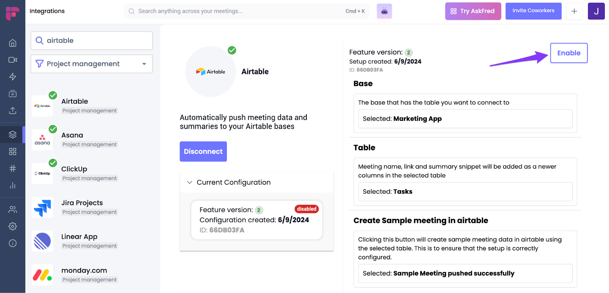Screen dimensions: 609x293
Task: Click the filter funnel icon
Action: [x=39, y=64]
